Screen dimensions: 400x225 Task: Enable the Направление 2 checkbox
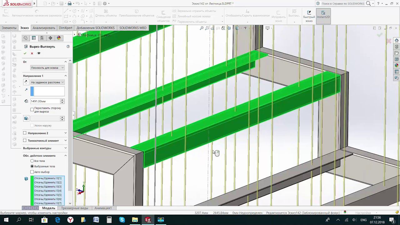(25, 133)
